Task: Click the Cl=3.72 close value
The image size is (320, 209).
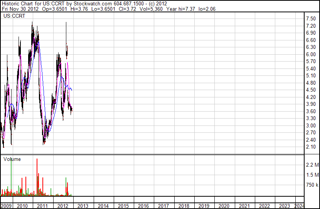Action: pyautogui.click(x=128, y=9)
